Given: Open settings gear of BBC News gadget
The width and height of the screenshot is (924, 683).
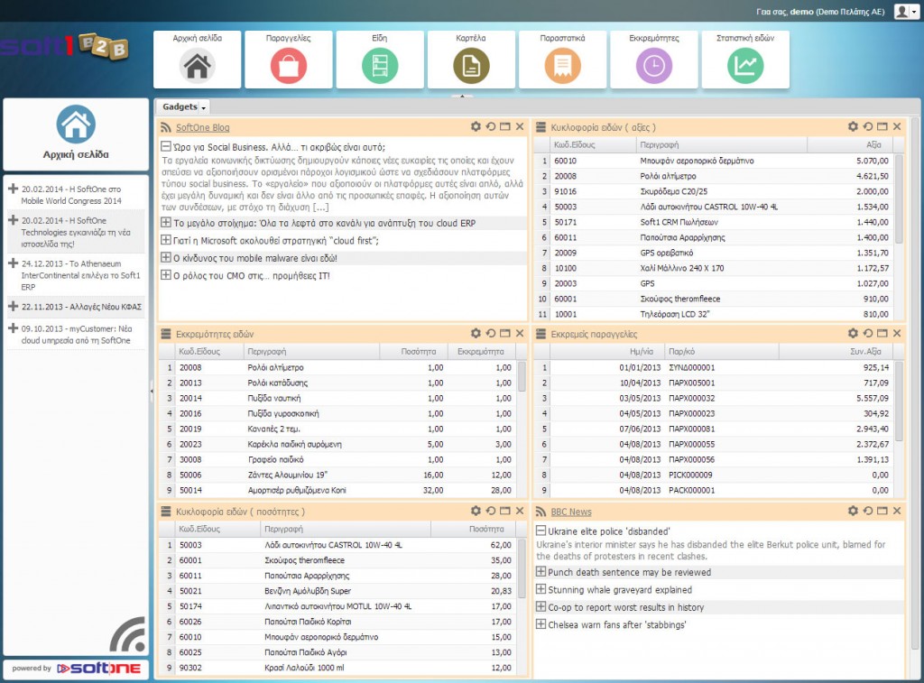Looking at the screenshot, I should click(853, 511).
